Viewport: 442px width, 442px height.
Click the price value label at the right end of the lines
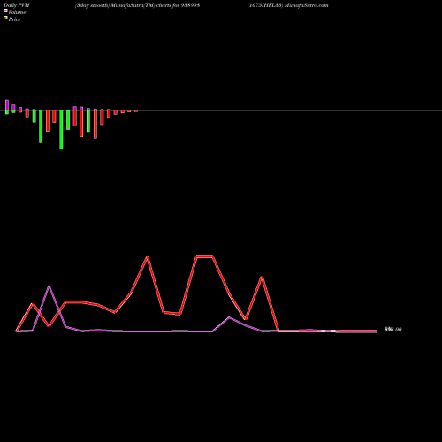(392, 329)
